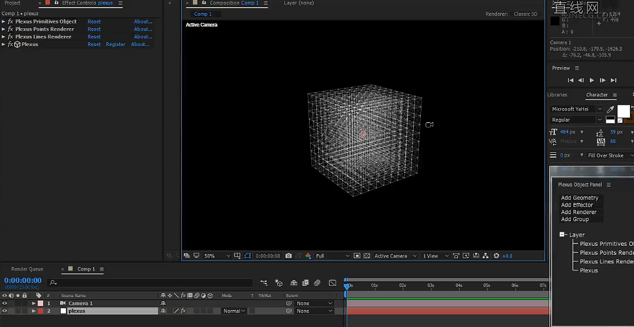Click the eyedropper in Character panel
634x327 pixels.
pyautogui.click(x=610, y=109)
